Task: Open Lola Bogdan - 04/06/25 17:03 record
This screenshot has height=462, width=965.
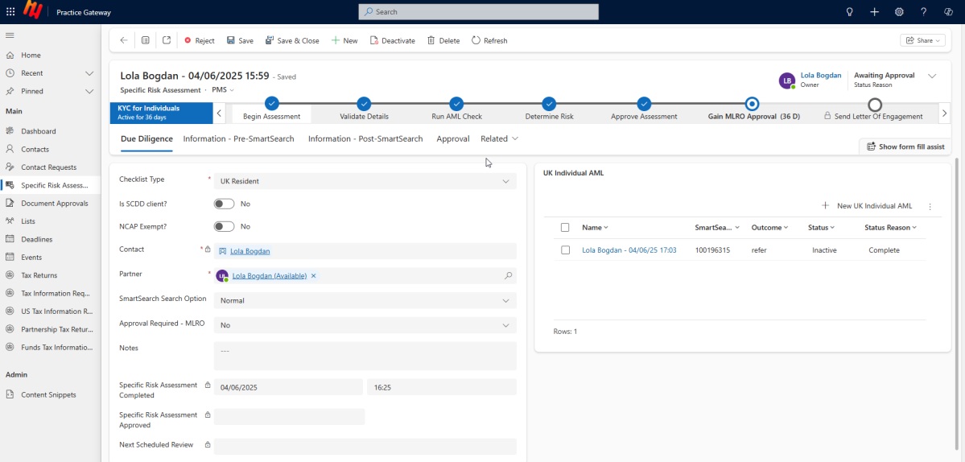Action: point(629,250)
